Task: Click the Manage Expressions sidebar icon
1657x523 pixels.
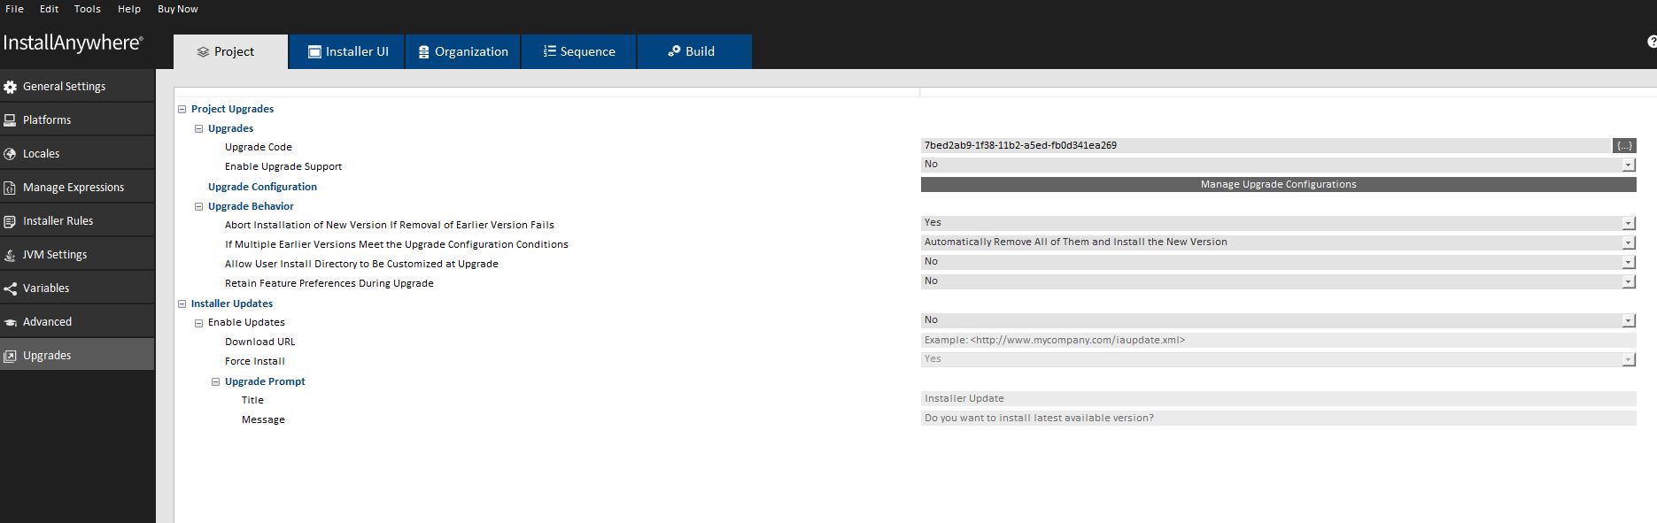Action: 11,188
